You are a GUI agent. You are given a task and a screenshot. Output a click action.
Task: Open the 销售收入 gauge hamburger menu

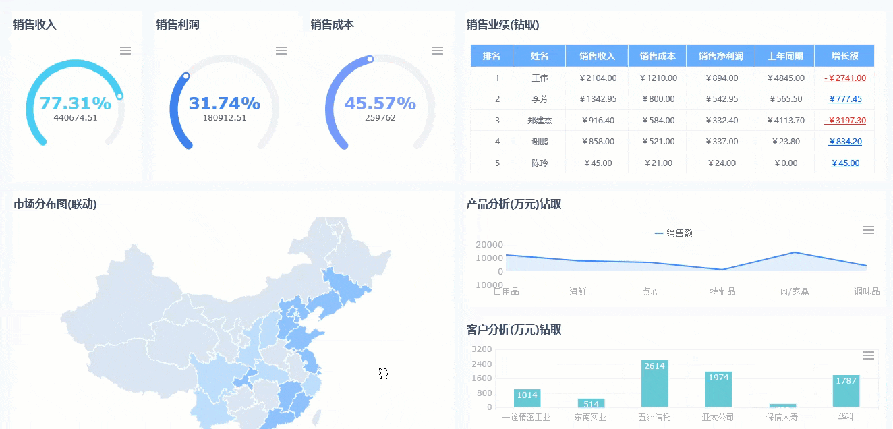125,51
